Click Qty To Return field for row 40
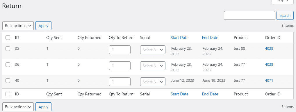 coord(120,82)
